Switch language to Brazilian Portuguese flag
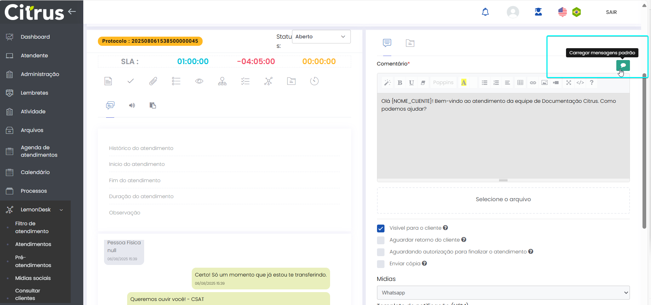The height and width of the screenshot is (305, 651). point(577,12)
